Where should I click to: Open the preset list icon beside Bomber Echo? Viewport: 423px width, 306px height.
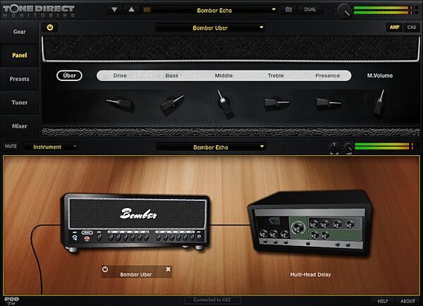[147, 10]
